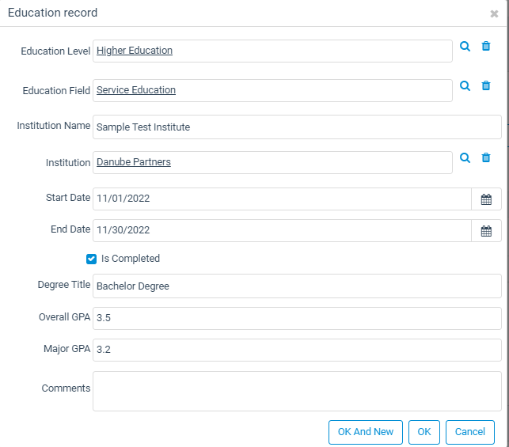Select the Major GPA input
Image resolution: width=509 pixels, height=447 pixels.
pyautogui.click(x=297, y=350)
